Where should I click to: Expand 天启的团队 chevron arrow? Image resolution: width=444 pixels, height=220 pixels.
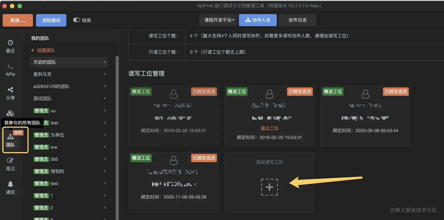(105, 62)
